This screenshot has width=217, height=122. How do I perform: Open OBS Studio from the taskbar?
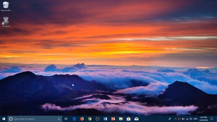click(x=97, y=119)
